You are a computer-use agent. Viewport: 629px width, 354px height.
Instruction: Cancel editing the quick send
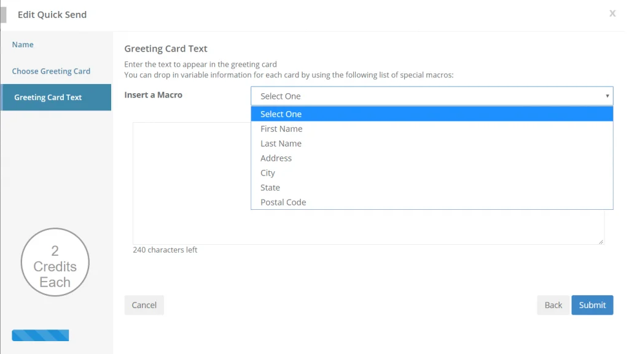point(144,305)
